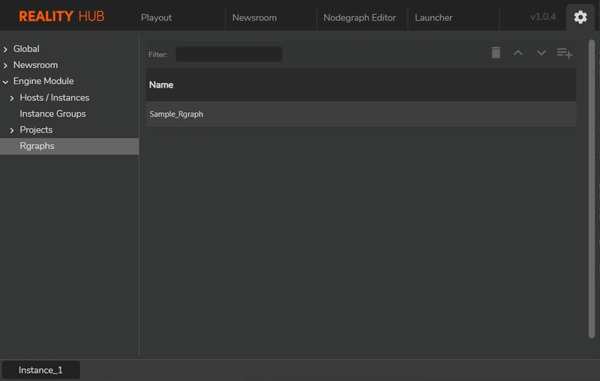Expand the Projects tree node

[12, 130]
